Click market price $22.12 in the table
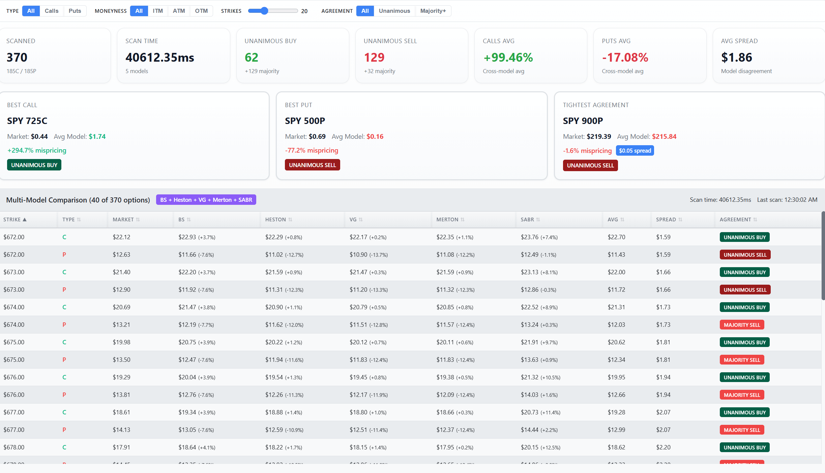Image resolution: width=825 pixels, height=473 pixels. 121,237
